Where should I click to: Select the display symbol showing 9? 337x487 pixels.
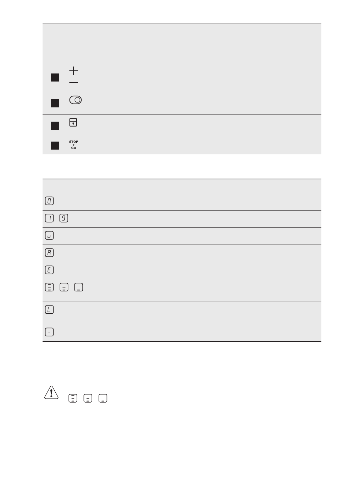[64, 218]
